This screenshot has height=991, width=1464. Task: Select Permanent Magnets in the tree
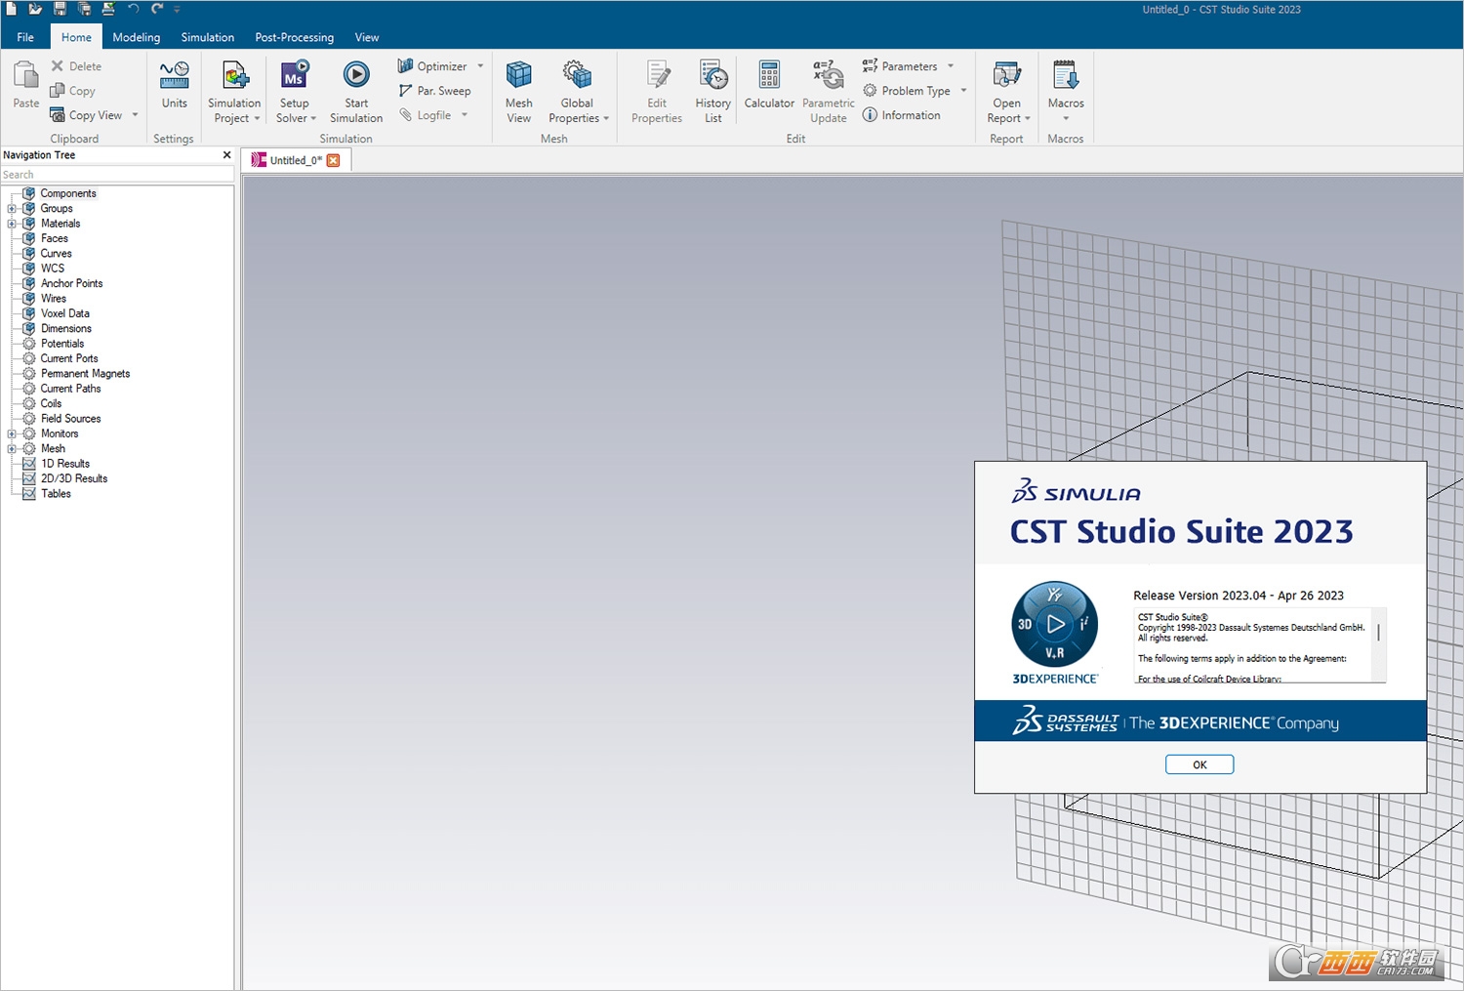(85, 374)
